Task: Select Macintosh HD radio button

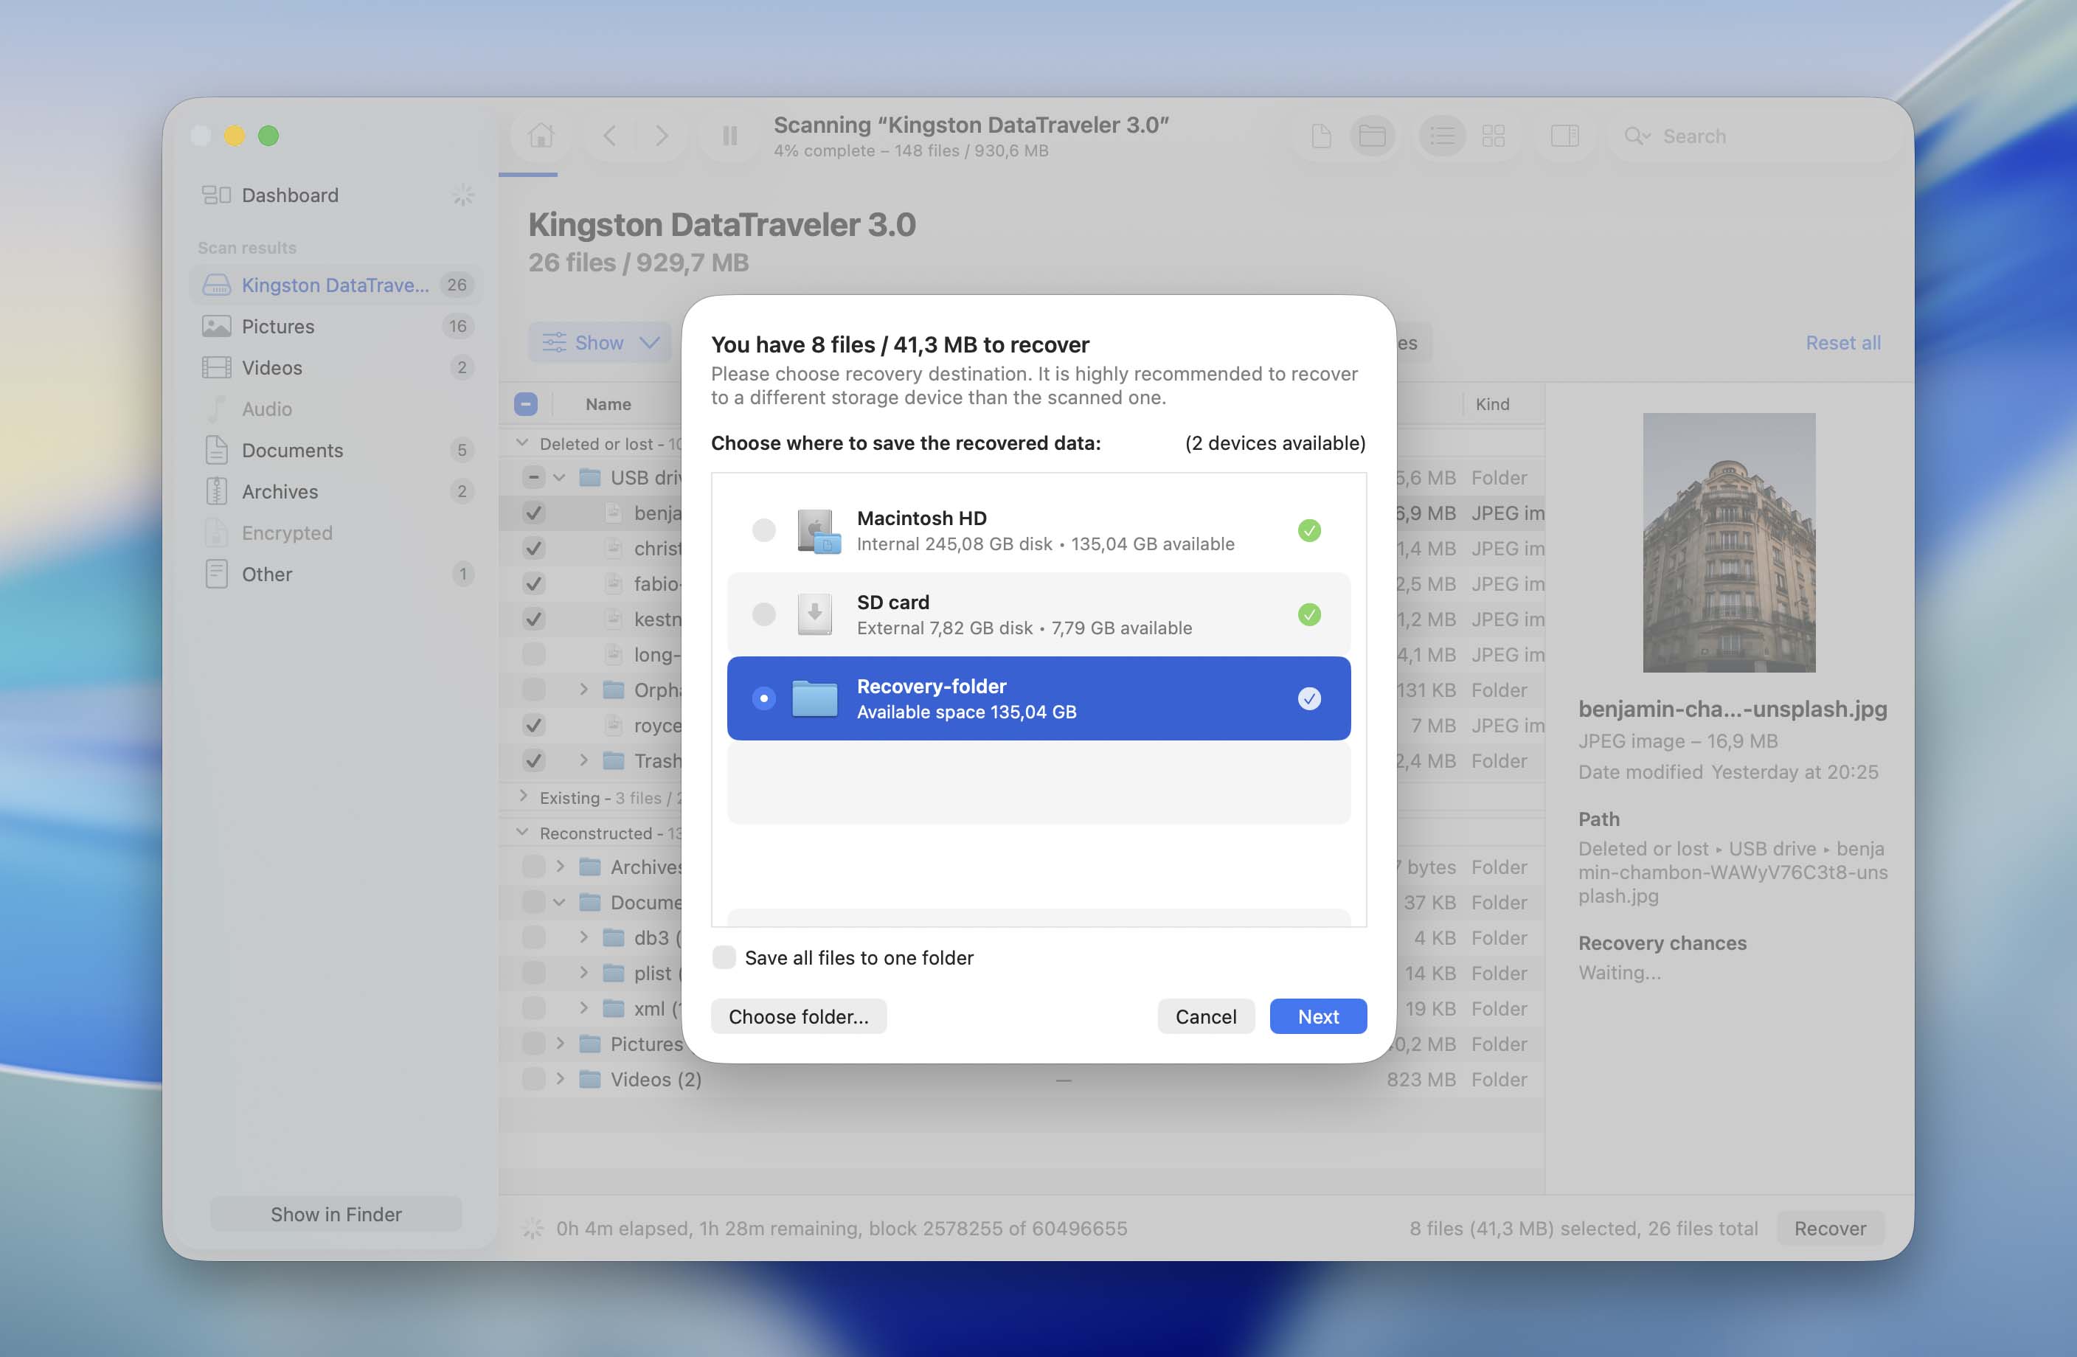Action: tap(763, 530)
